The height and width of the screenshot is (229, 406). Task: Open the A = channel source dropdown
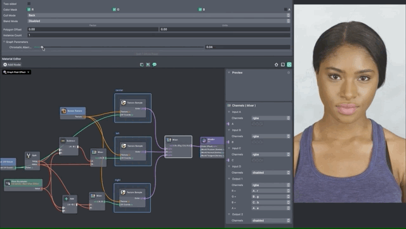271,208
